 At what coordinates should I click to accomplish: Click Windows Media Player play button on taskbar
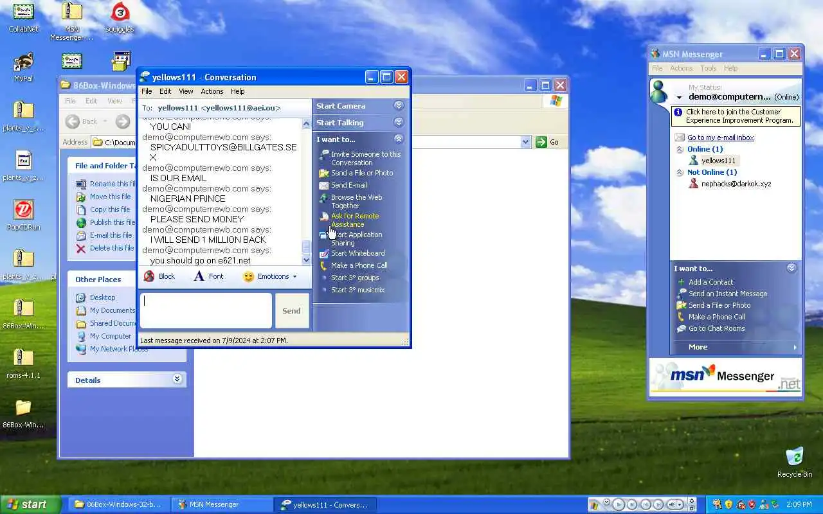coord(619,504)
